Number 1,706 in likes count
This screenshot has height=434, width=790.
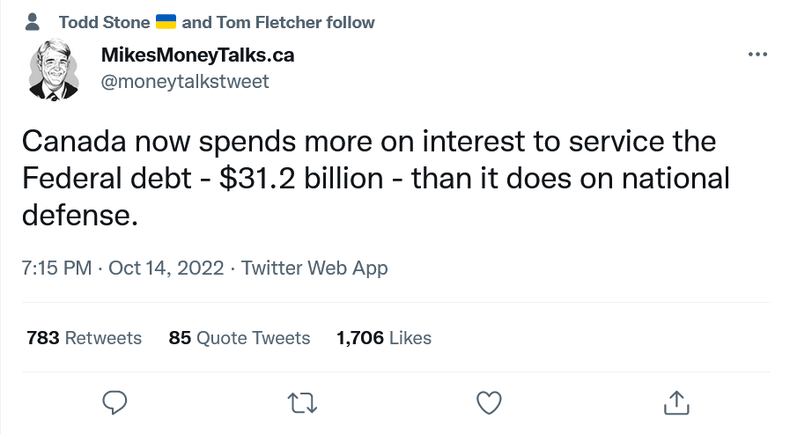pos(360,338)
